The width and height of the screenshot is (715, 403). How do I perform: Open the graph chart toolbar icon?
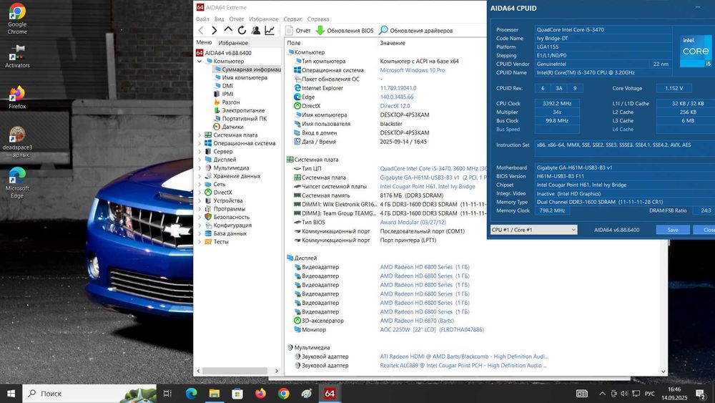270,31
